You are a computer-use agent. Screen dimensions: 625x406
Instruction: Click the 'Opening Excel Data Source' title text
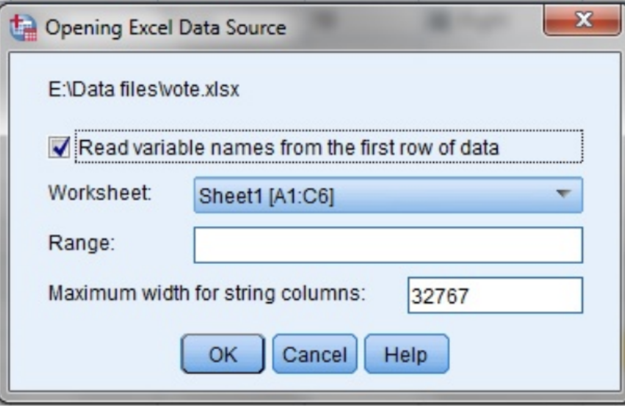coord(165,28)
